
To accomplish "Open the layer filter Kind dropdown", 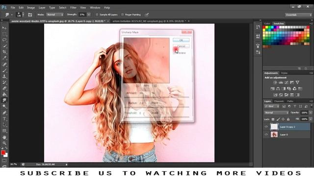I will tap(272, 107).
